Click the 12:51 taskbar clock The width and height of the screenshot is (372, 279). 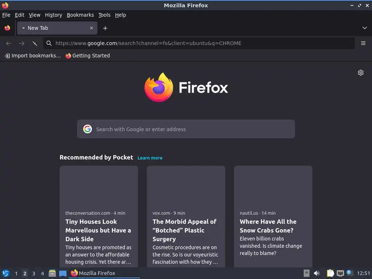363,274
